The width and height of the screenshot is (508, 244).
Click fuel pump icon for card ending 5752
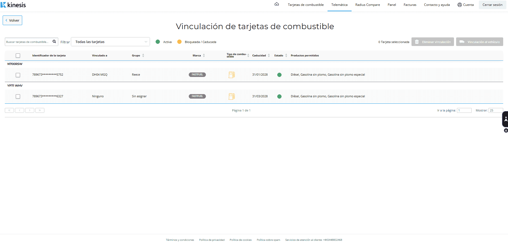pyautogui.click(x=232, y=75)
